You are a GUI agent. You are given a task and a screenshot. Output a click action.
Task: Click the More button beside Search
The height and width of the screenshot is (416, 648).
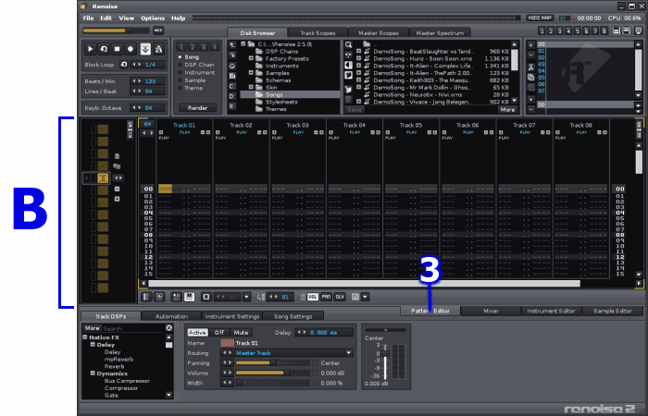(x=92, y=328)
